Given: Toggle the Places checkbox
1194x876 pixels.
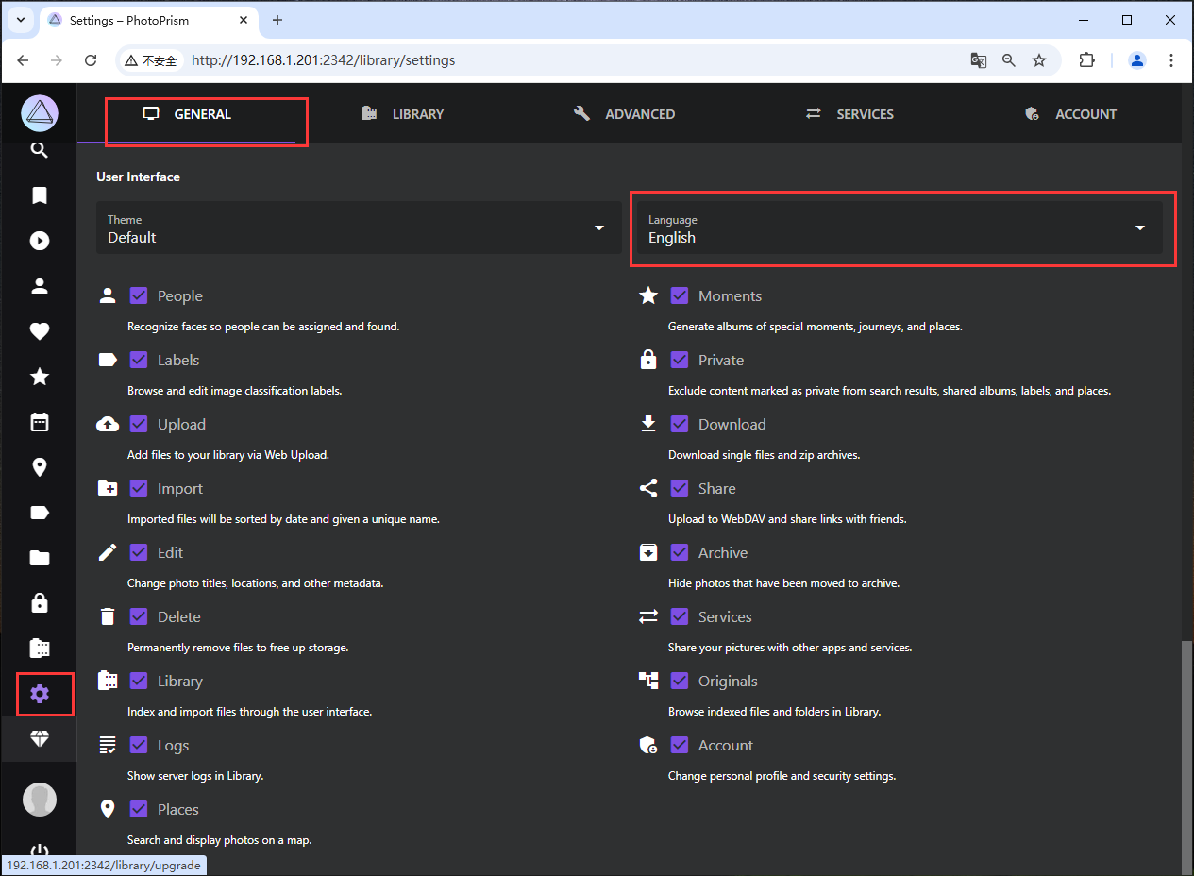Looking at the screenshot, I should click(x=139, y=809).
